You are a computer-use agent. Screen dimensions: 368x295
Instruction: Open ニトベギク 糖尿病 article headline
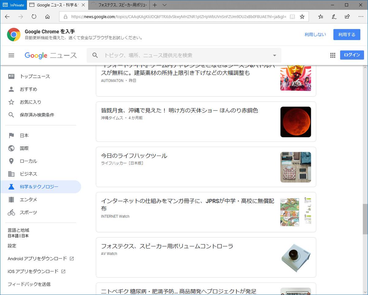[x=179, y=291]
